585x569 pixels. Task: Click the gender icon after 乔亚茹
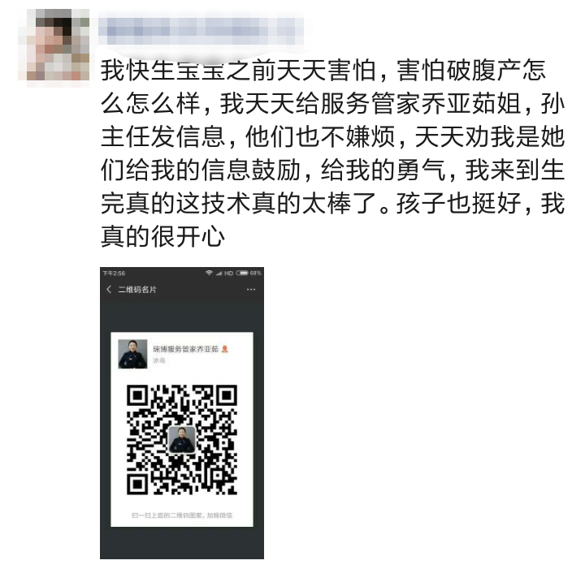click(225, 349)
